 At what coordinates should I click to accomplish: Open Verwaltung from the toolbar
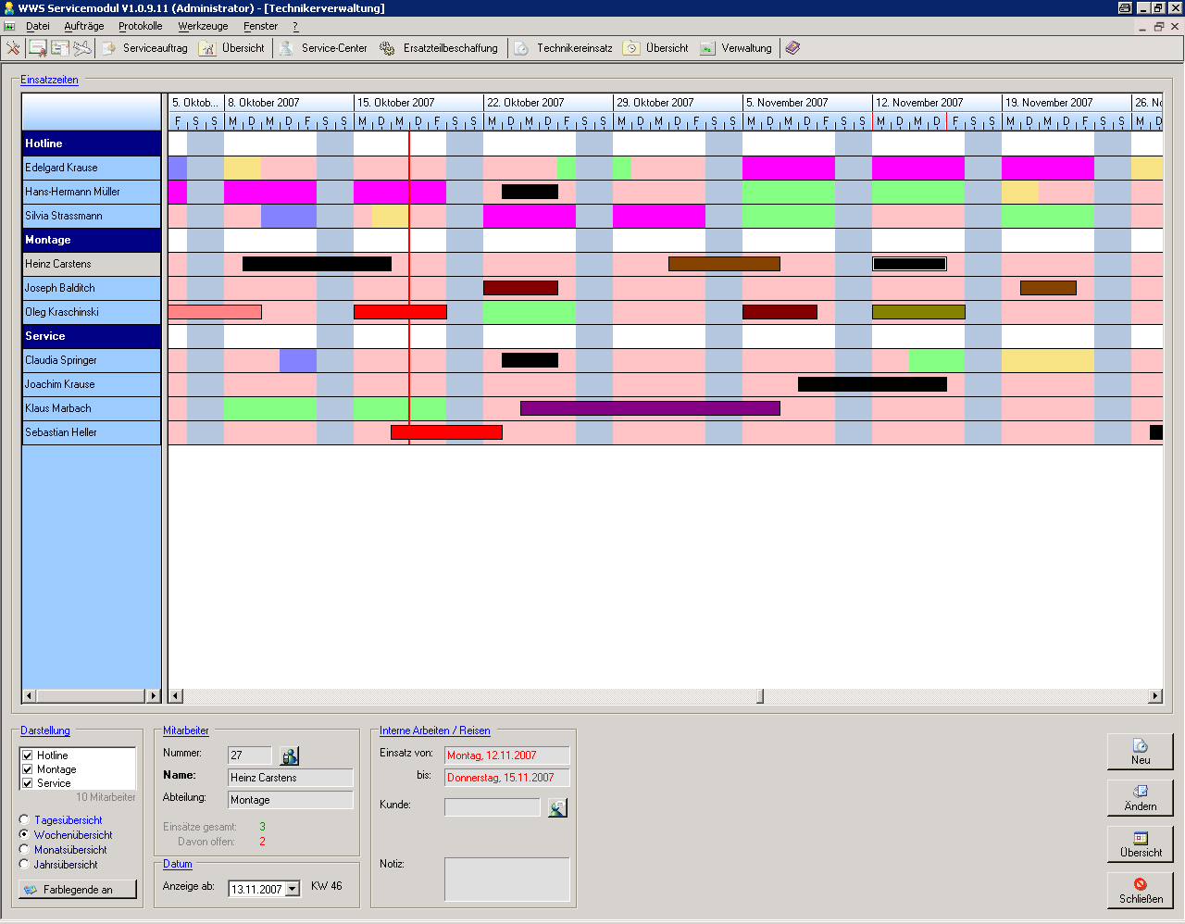(736, 48)
